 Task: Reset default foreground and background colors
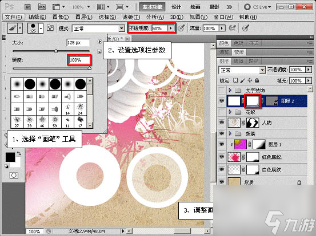tap(6, 166)
